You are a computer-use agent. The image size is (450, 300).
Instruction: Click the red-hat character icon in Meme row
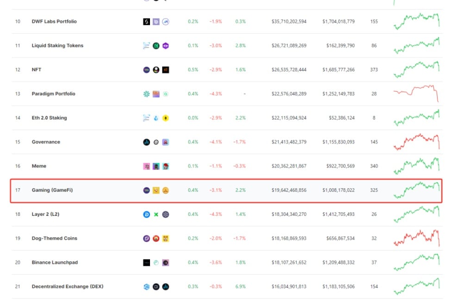pos(165,166)
